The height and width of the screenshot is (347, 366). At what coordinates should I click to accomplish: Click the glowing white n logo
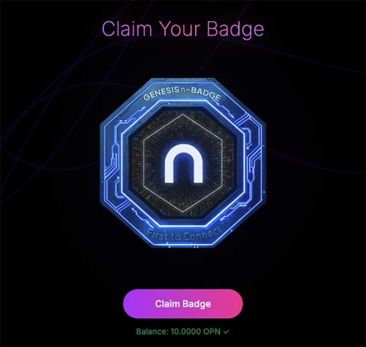pyautogui.click(x=183, y=163)
